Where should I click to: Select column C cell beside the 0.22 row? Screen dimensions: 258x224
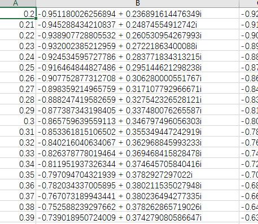pos(248,34)
